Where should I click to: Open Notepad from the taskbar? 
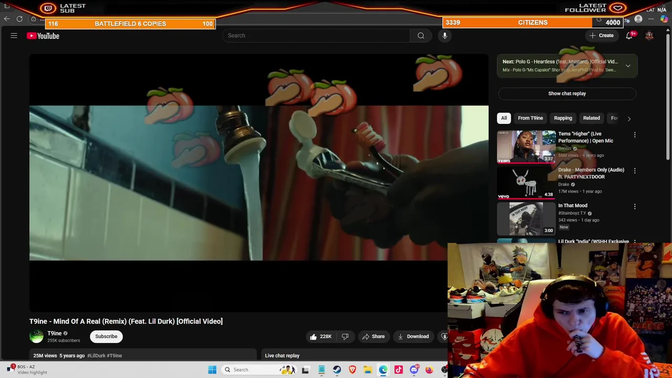click(x=321, y=370)
